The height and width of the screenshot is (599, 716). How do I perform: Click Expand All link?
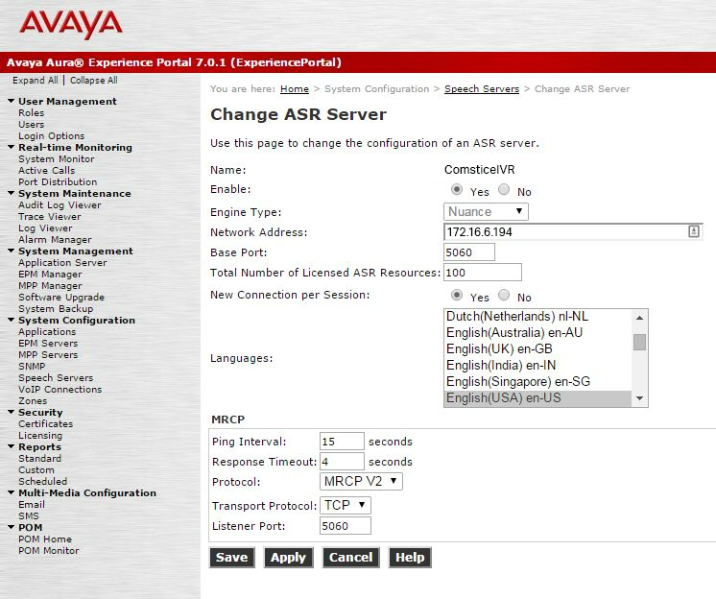36,81
